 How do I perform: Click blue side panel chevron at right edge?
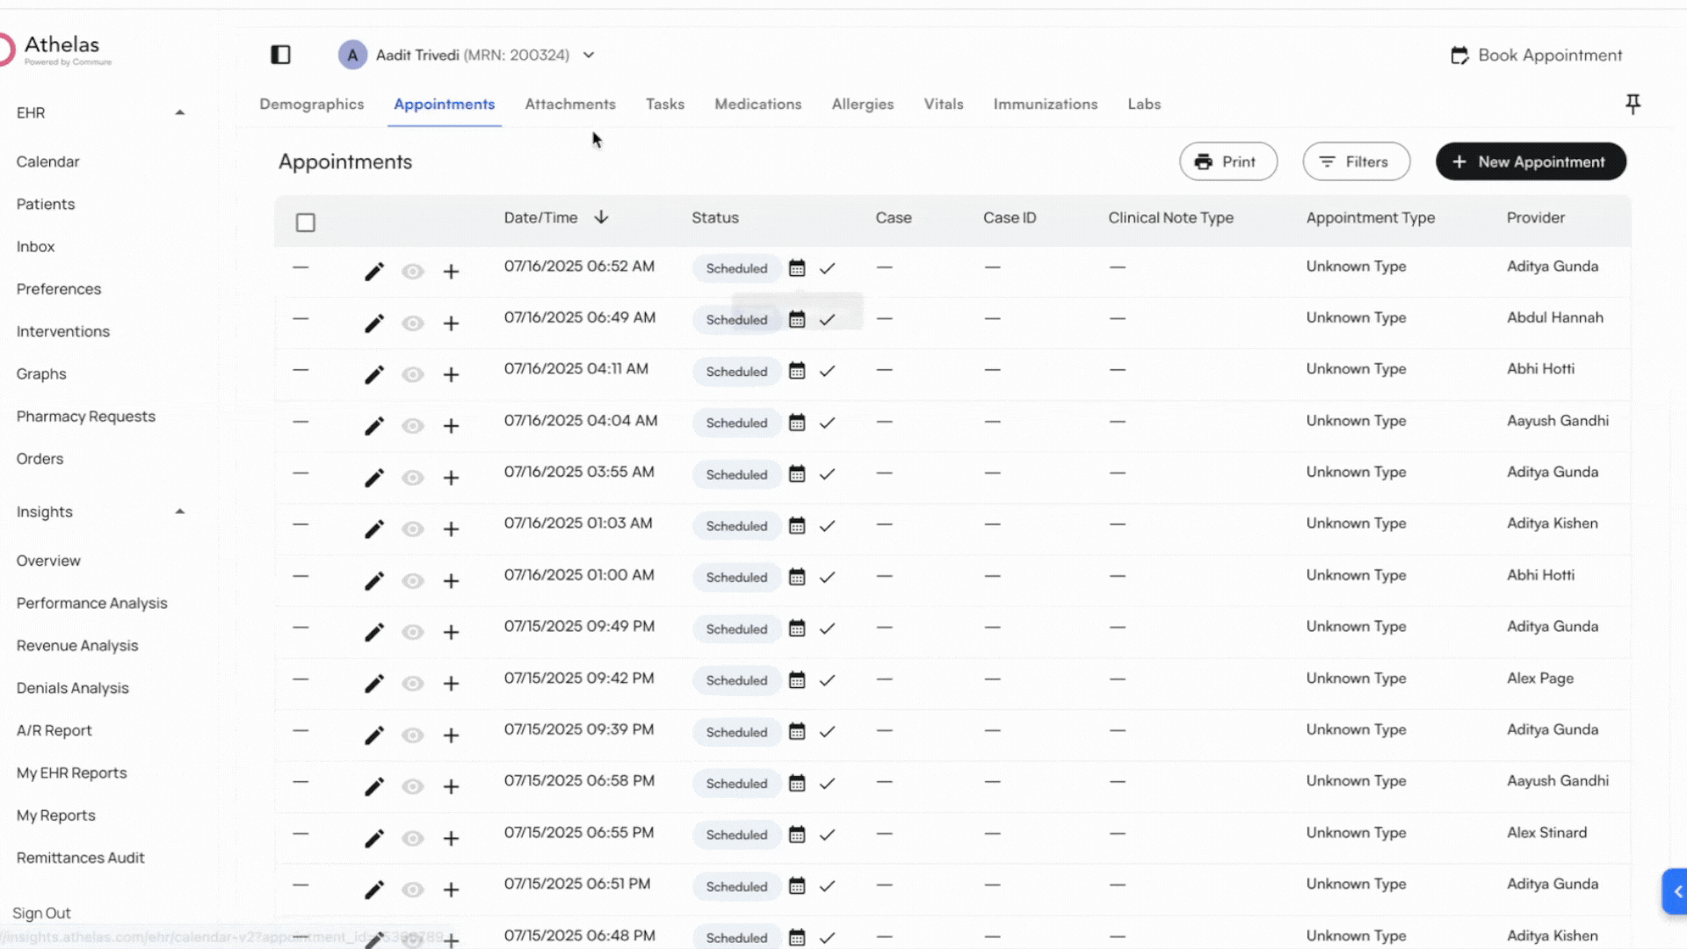[1676, 892]
